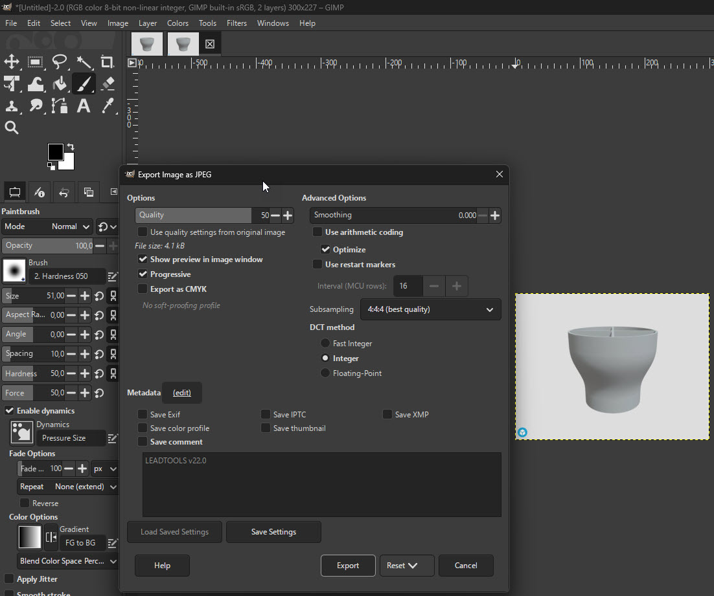714x596 pixels.
Task: Check the Save Exif option
Action: click(142, 414)
